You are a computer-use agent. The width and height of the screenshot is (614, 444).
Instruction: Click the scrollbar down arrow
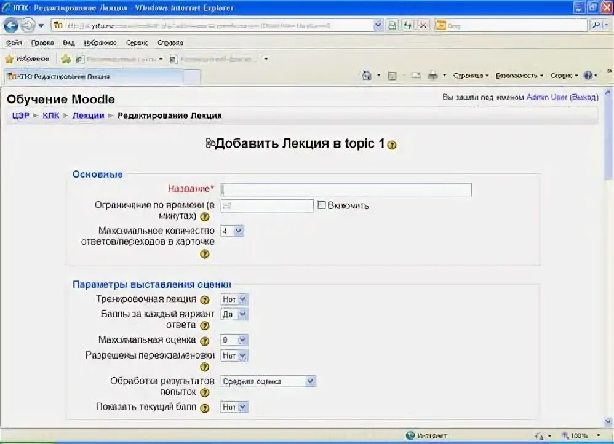pyautogui.click(x=608, y=421)
